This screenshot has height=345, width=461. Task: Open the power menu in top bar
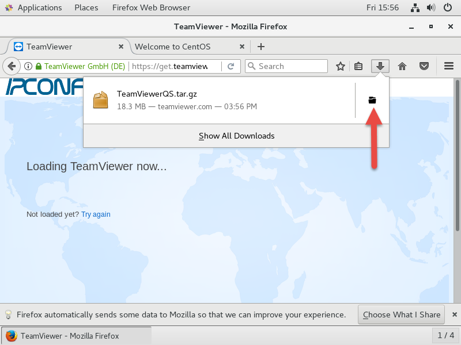tap(448, 7)
